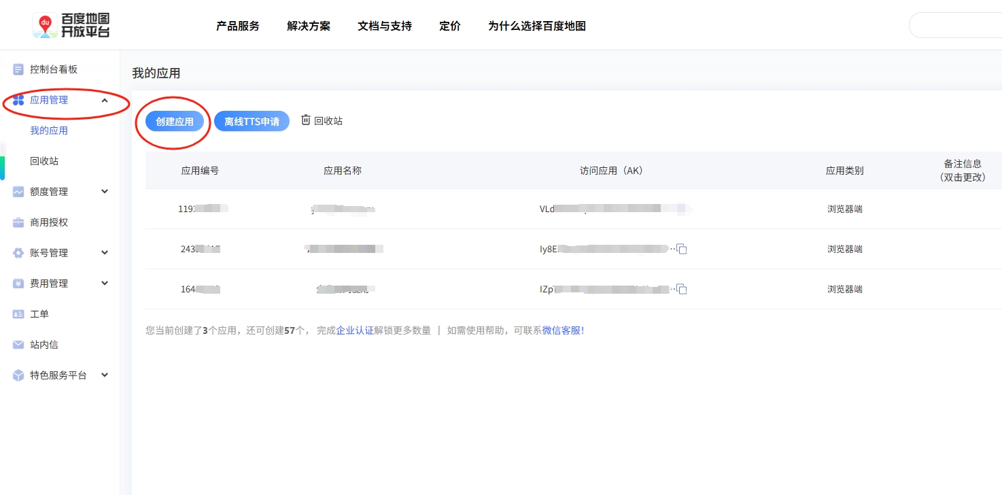Viewport: 1002px width, 495px height.
Task: Click the 商用授权 briefcase icon
Action: click(x=18, y=222)
